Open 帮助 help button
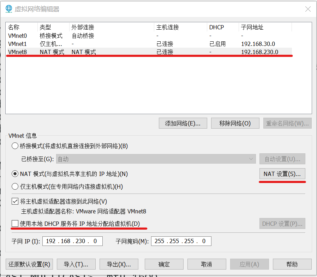This screenshot has width=317, height=277. pos(292,264)
